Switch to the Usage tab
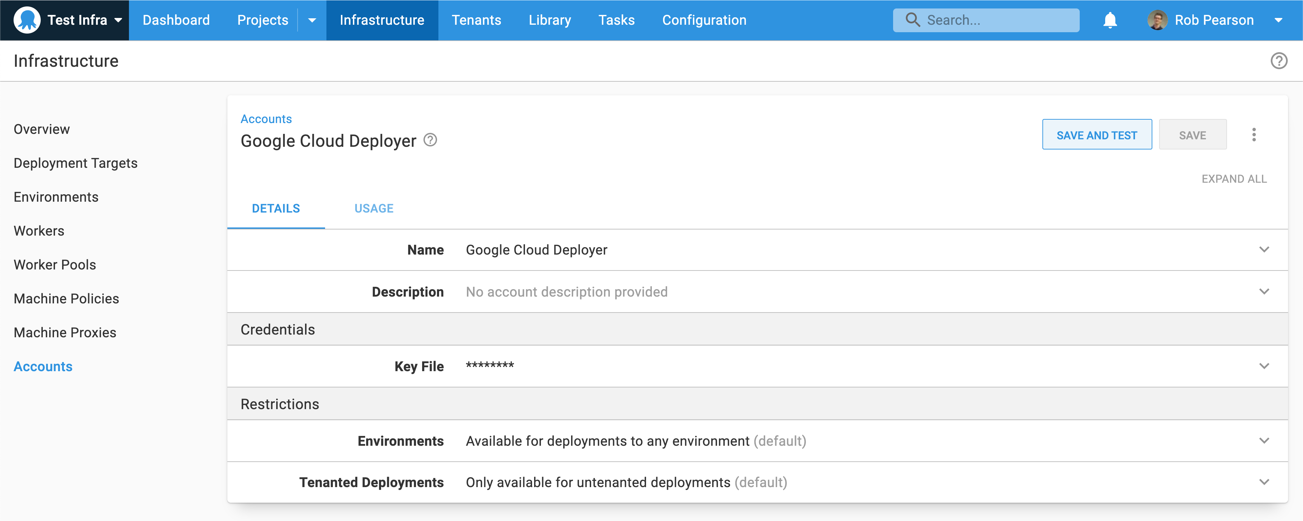 (374, 208)
